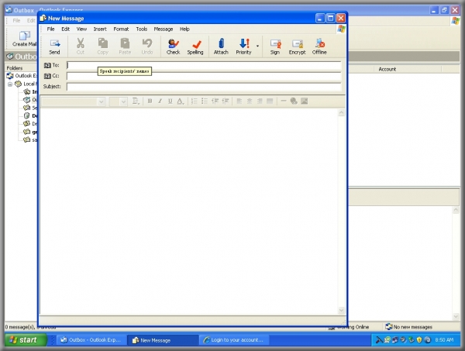Open the address book next to To:
The width and height of the screenshot is (465, 351).
click(52, 65)
